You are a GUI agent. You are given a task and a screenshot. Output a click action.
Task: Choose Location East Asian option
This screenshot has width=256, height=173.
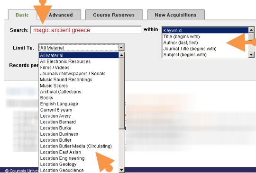pos(79,152)
